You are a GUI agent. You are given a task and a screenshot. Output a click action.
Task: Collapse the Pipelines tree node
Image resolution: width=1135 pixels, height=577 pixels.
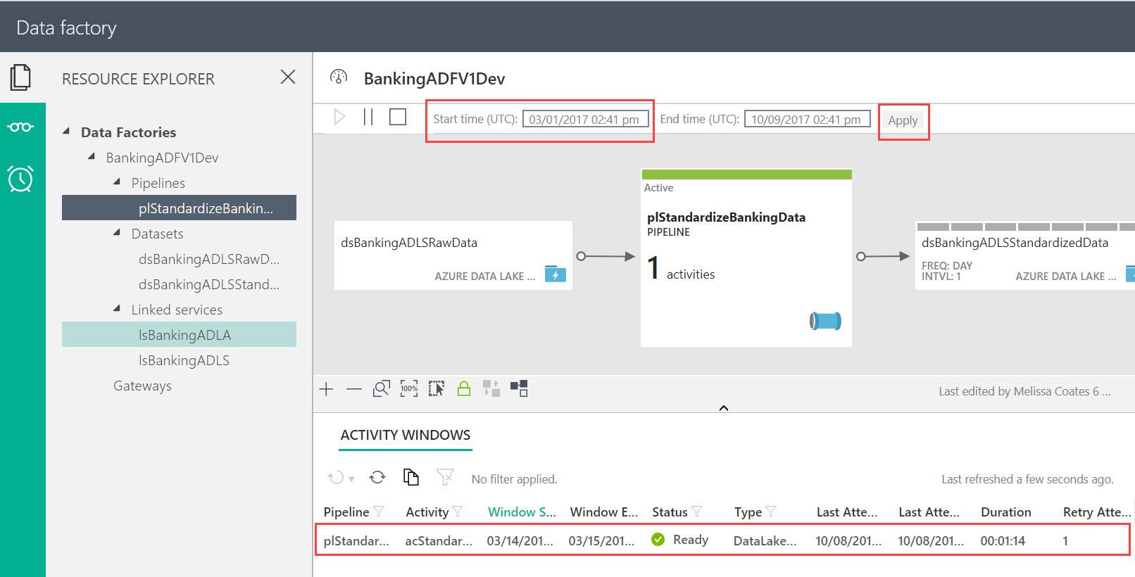(x=118, y=182)
